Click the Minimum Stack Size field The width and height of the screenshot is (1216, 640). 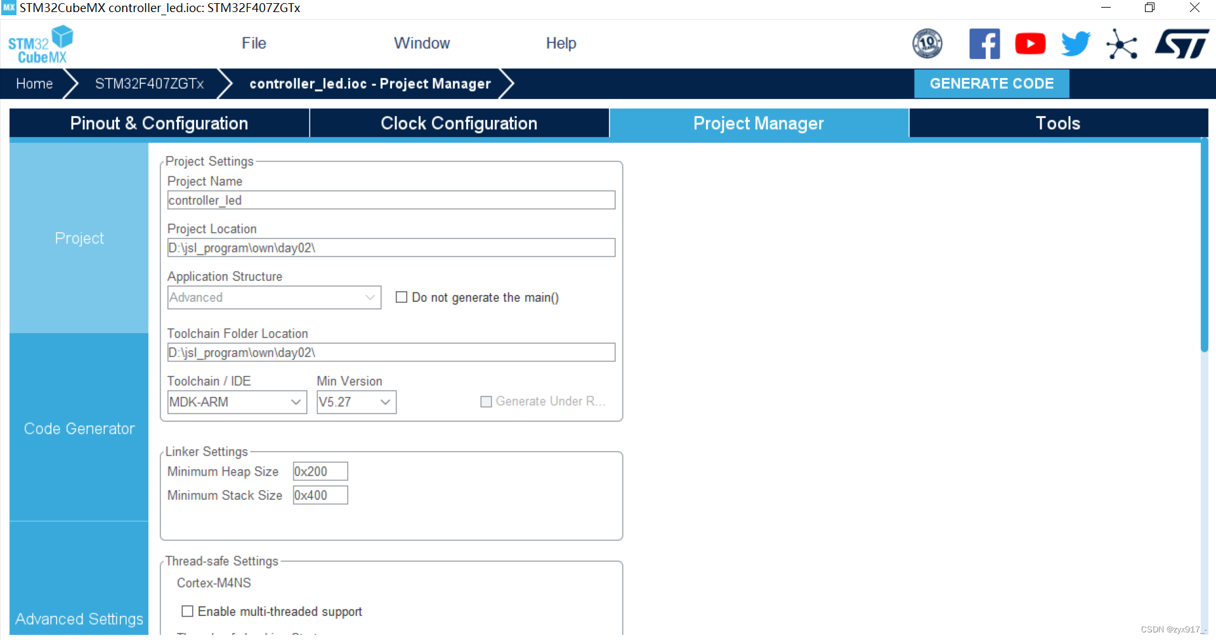[320, 495]
